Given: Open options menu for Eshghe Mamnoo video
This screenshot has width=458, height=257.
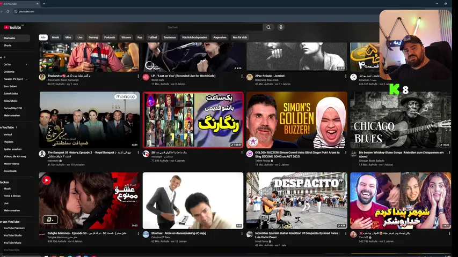Looking at the screenshot, I should [x=138, y=233].
